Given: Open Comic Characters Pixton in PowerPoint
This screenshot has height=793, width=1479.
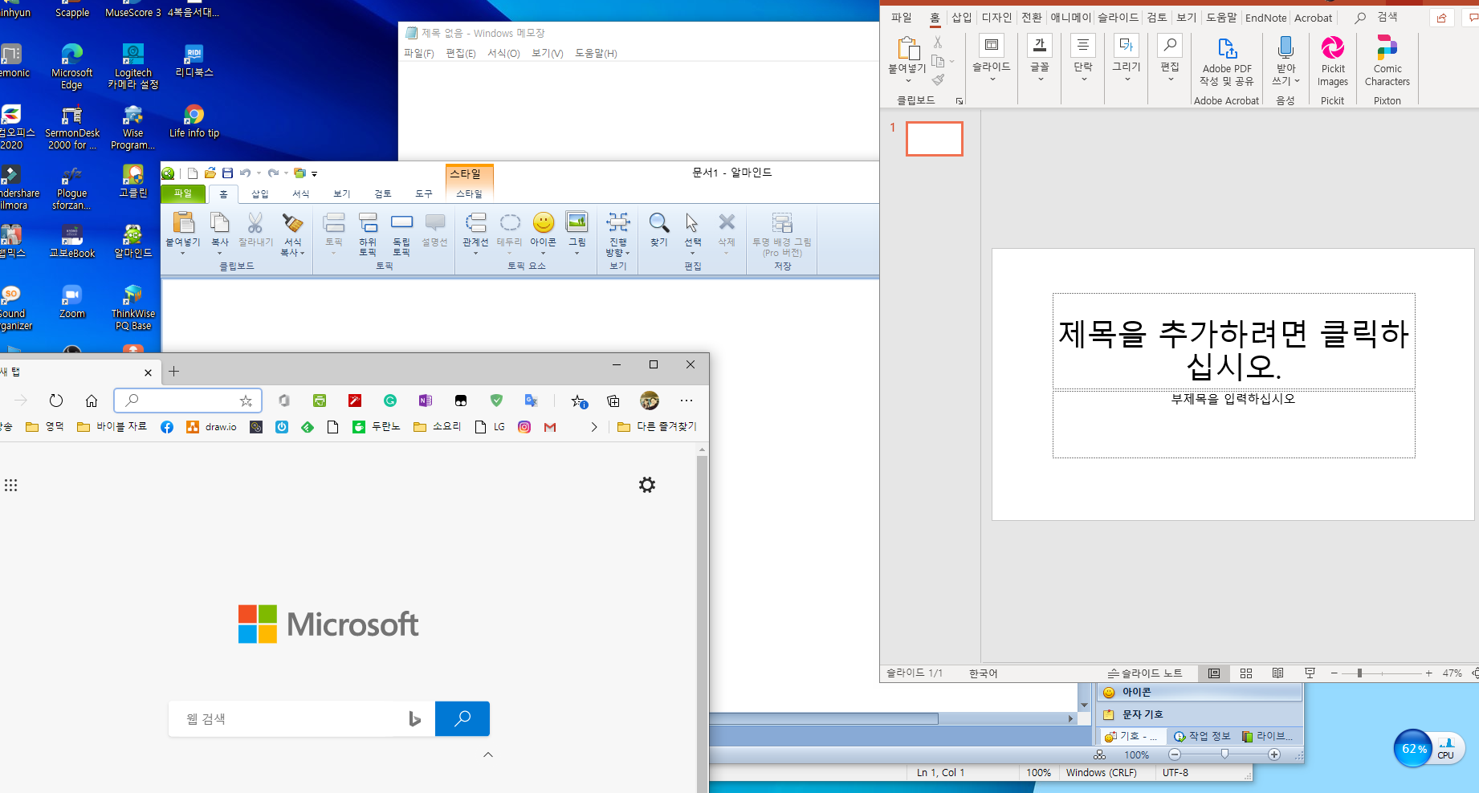Looking at the screenshot, I should coord(1387,62).
